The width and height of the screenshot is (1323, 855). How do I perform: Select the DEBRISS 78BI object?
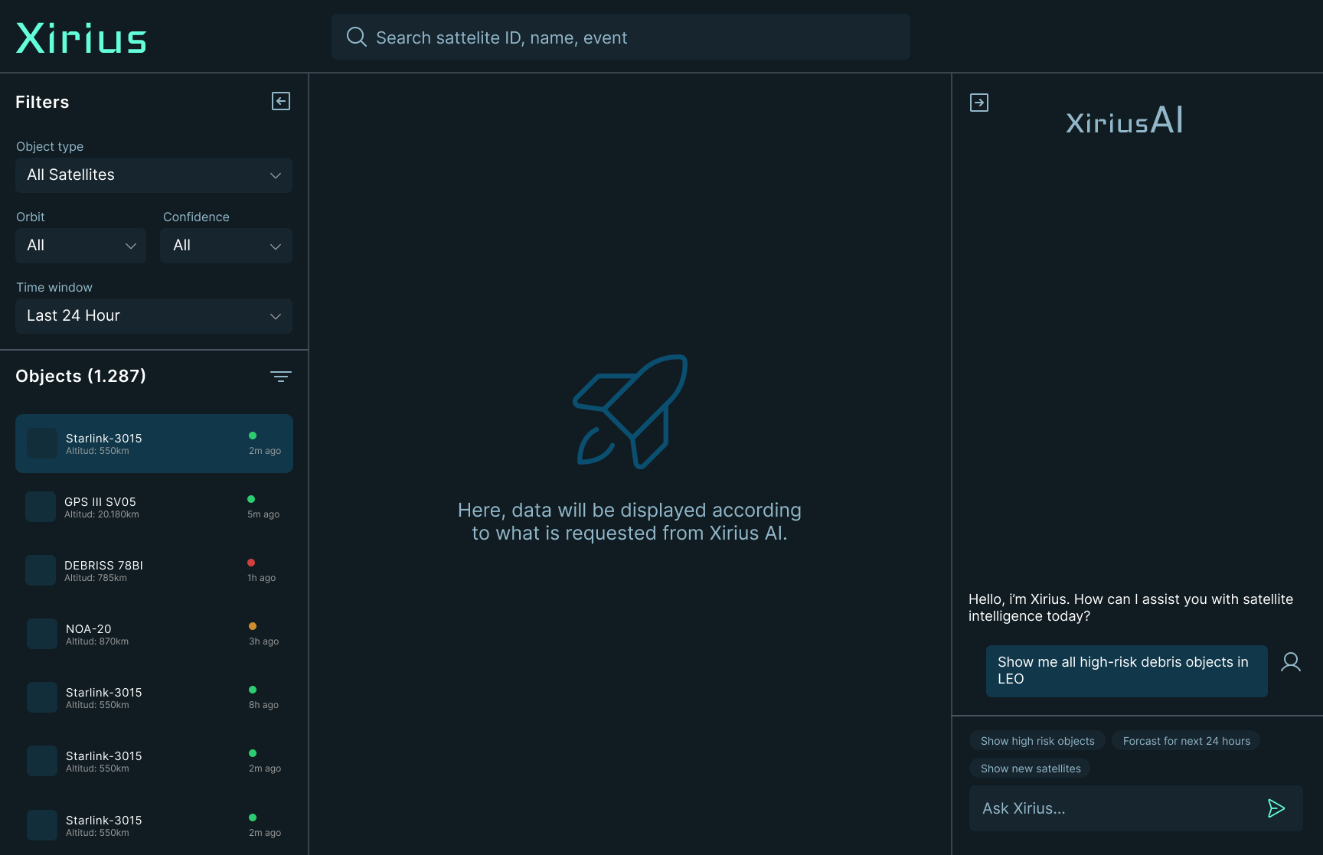pyautogui.click(x=154, y=570)
